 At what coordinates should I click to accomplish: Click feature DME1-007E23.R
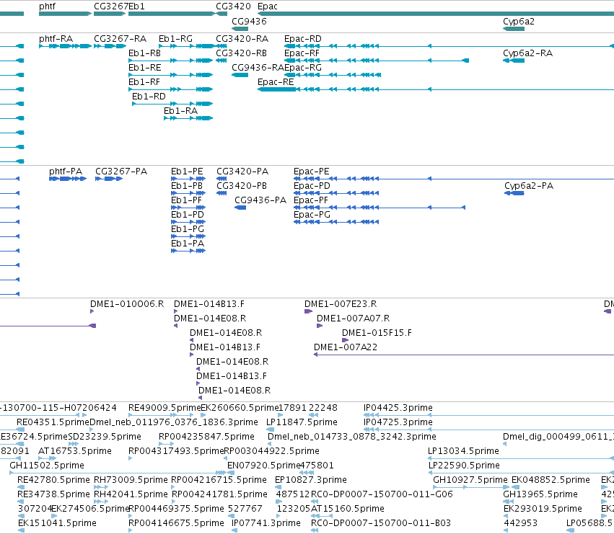[309, 311]
